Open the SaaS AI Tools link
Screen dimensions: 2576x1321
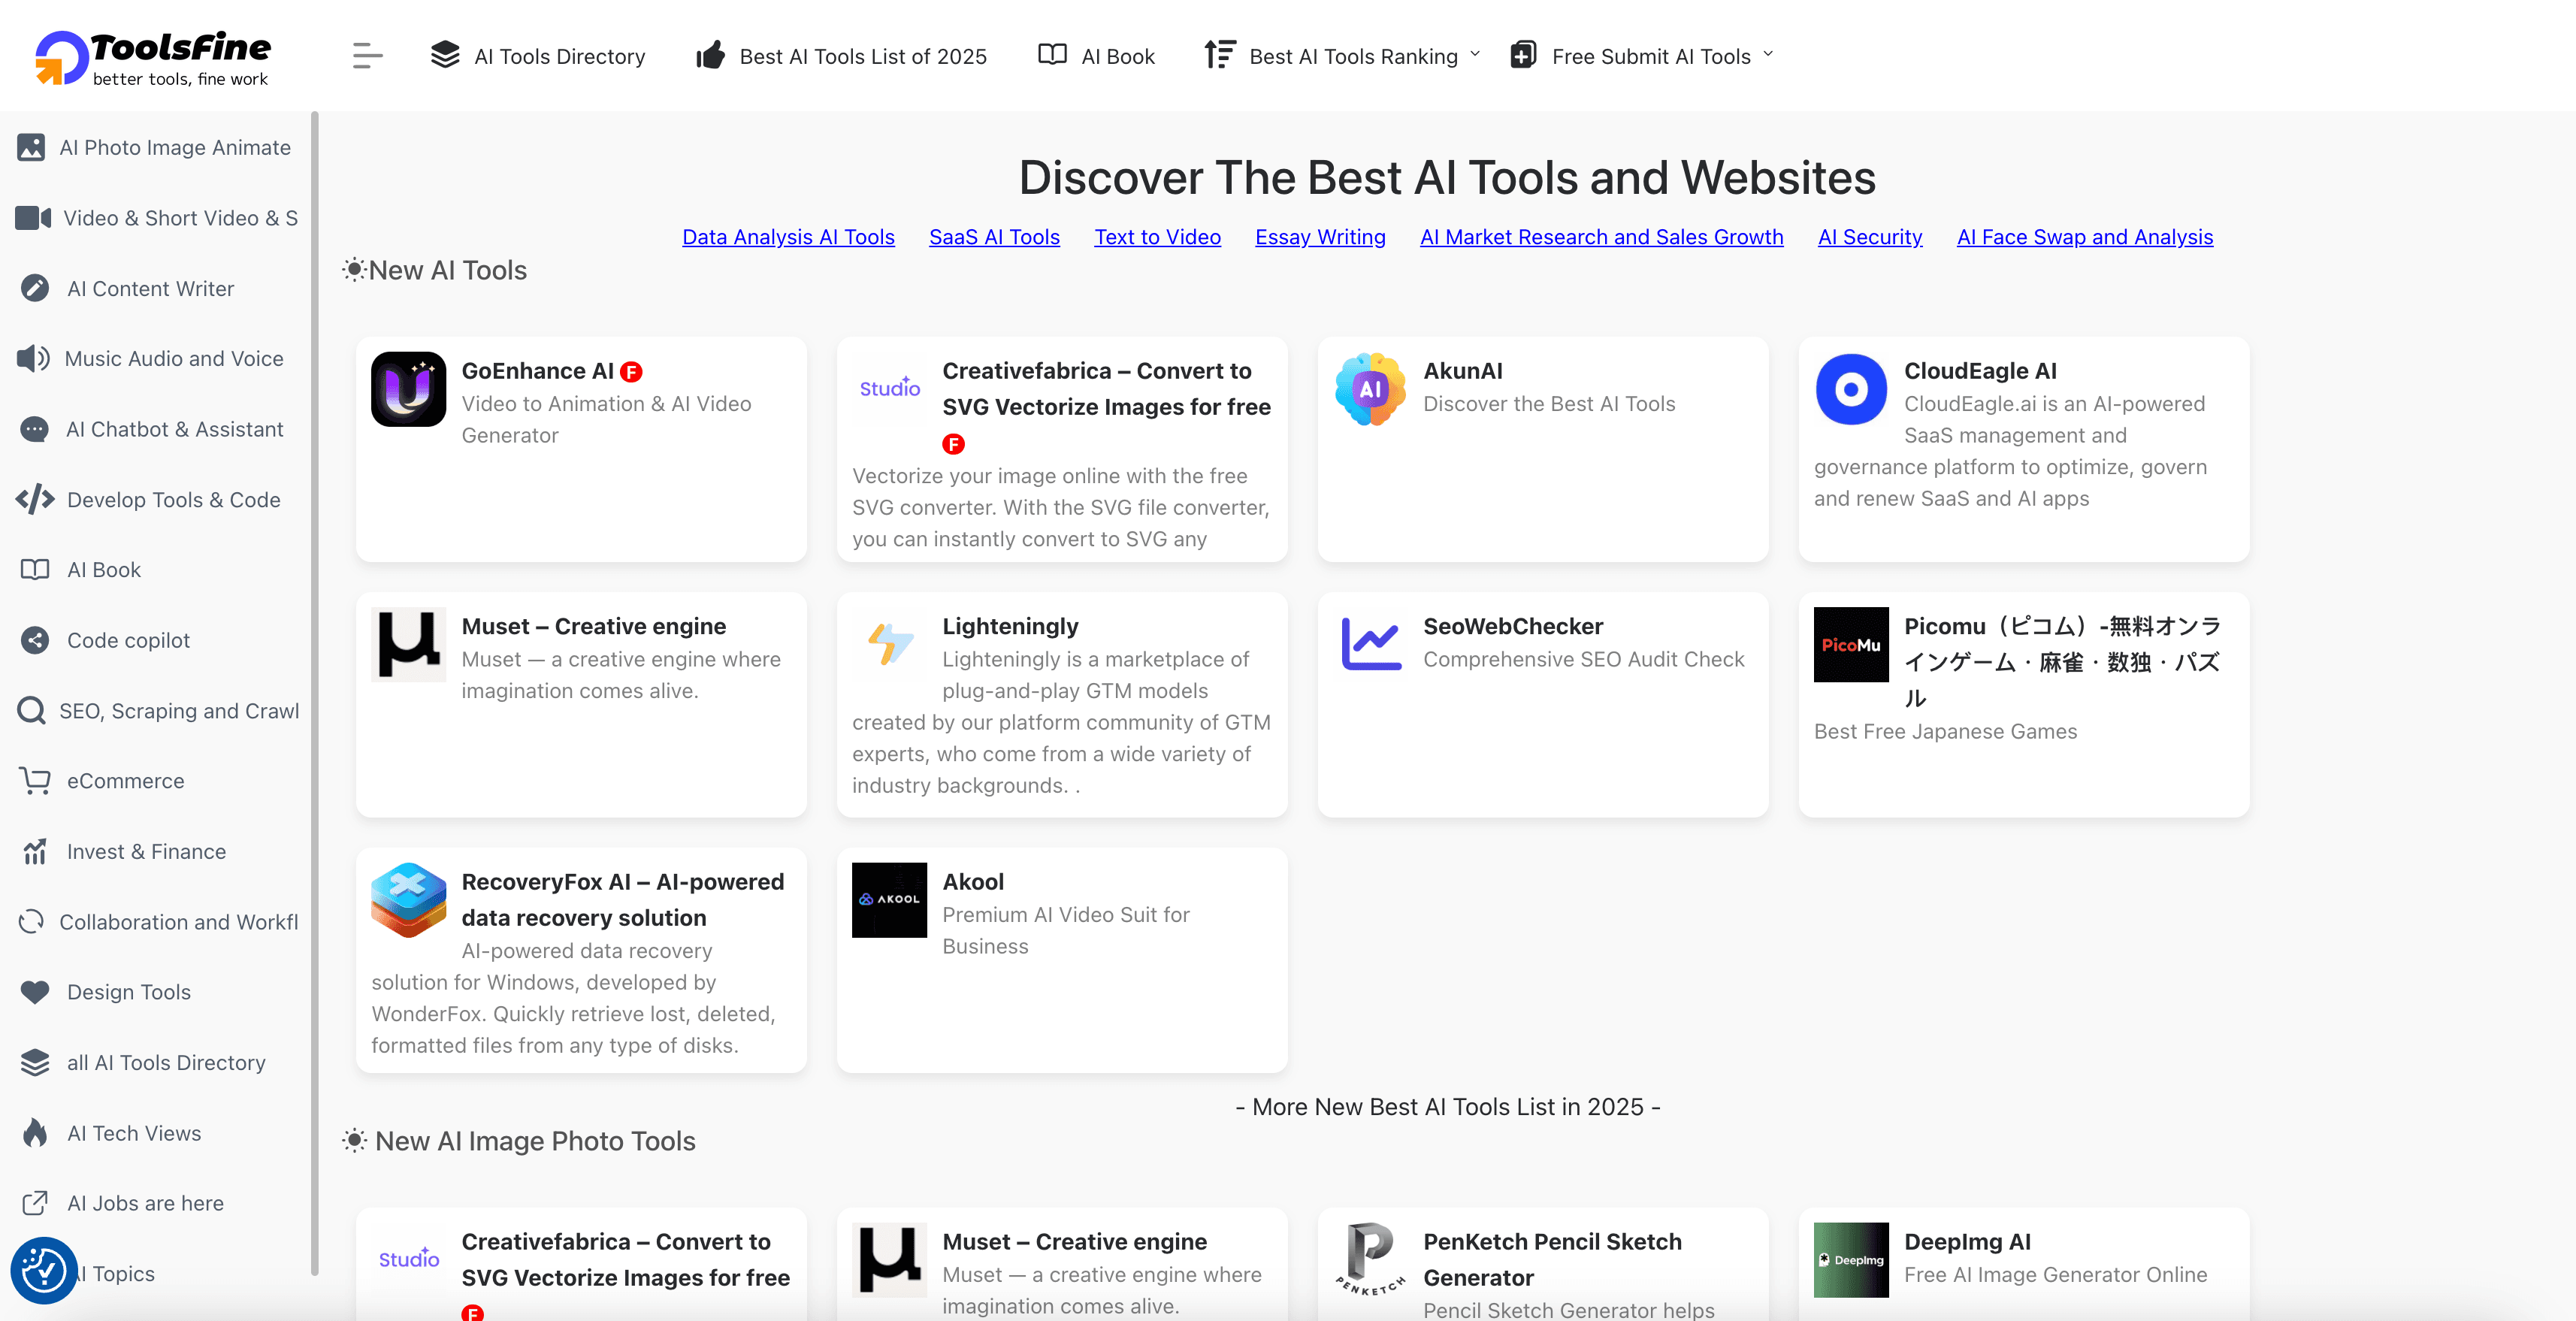994,237
